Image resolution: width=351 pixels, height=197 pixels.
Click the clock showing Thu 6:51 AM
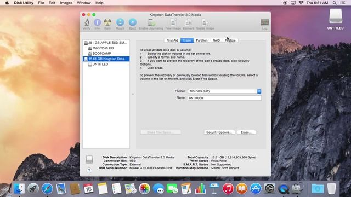click(317, 3)
